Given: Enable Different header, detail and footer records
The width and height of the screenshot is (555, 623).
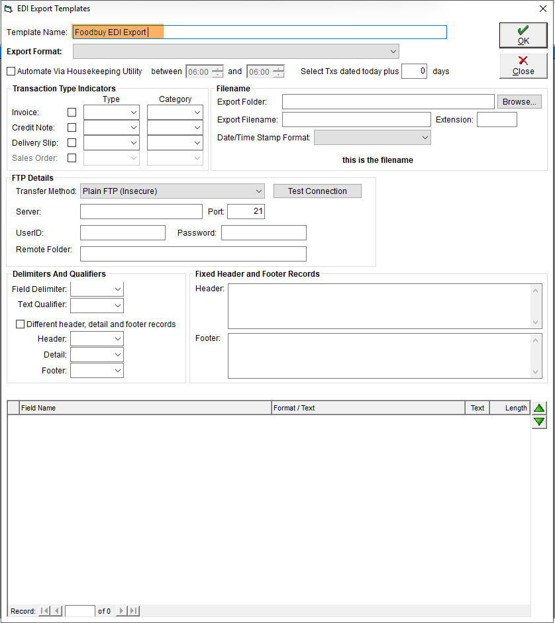Looking at the screenshot, I should coord(21,324).
